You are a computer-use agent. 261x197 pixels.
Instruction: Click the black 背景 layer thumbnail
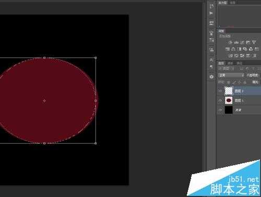click(229, 110)
